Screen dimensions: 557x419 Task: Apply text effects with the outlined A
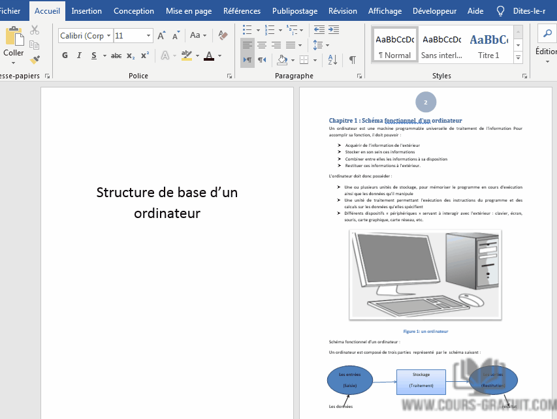165,55
